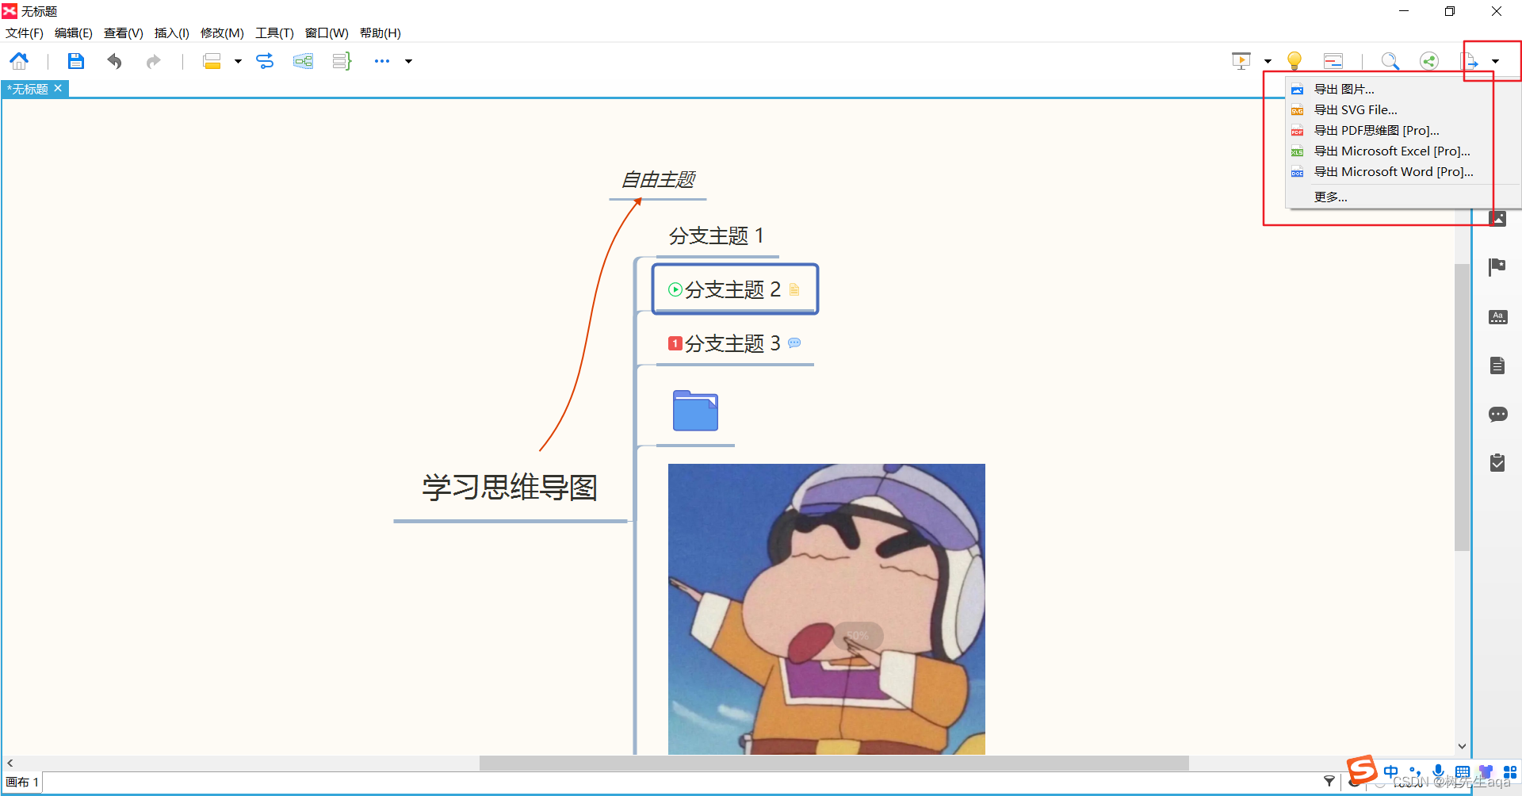Open the markers flag panel
This screenshot has width=1522, height=796.
coord(1497,267)
